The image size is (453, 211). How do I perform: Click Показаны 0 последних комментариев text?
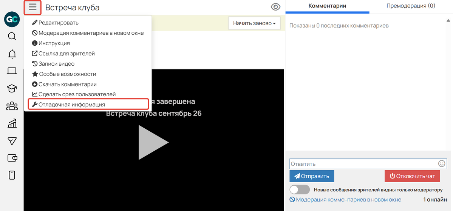point(339,26)
